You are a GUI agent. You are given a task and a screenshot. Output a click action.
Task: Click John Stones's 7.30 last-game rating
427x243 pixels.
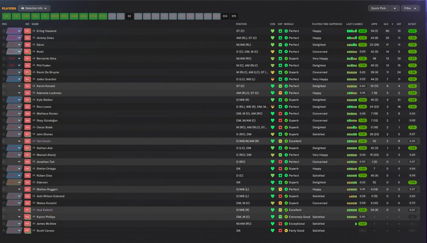[363, 134]
